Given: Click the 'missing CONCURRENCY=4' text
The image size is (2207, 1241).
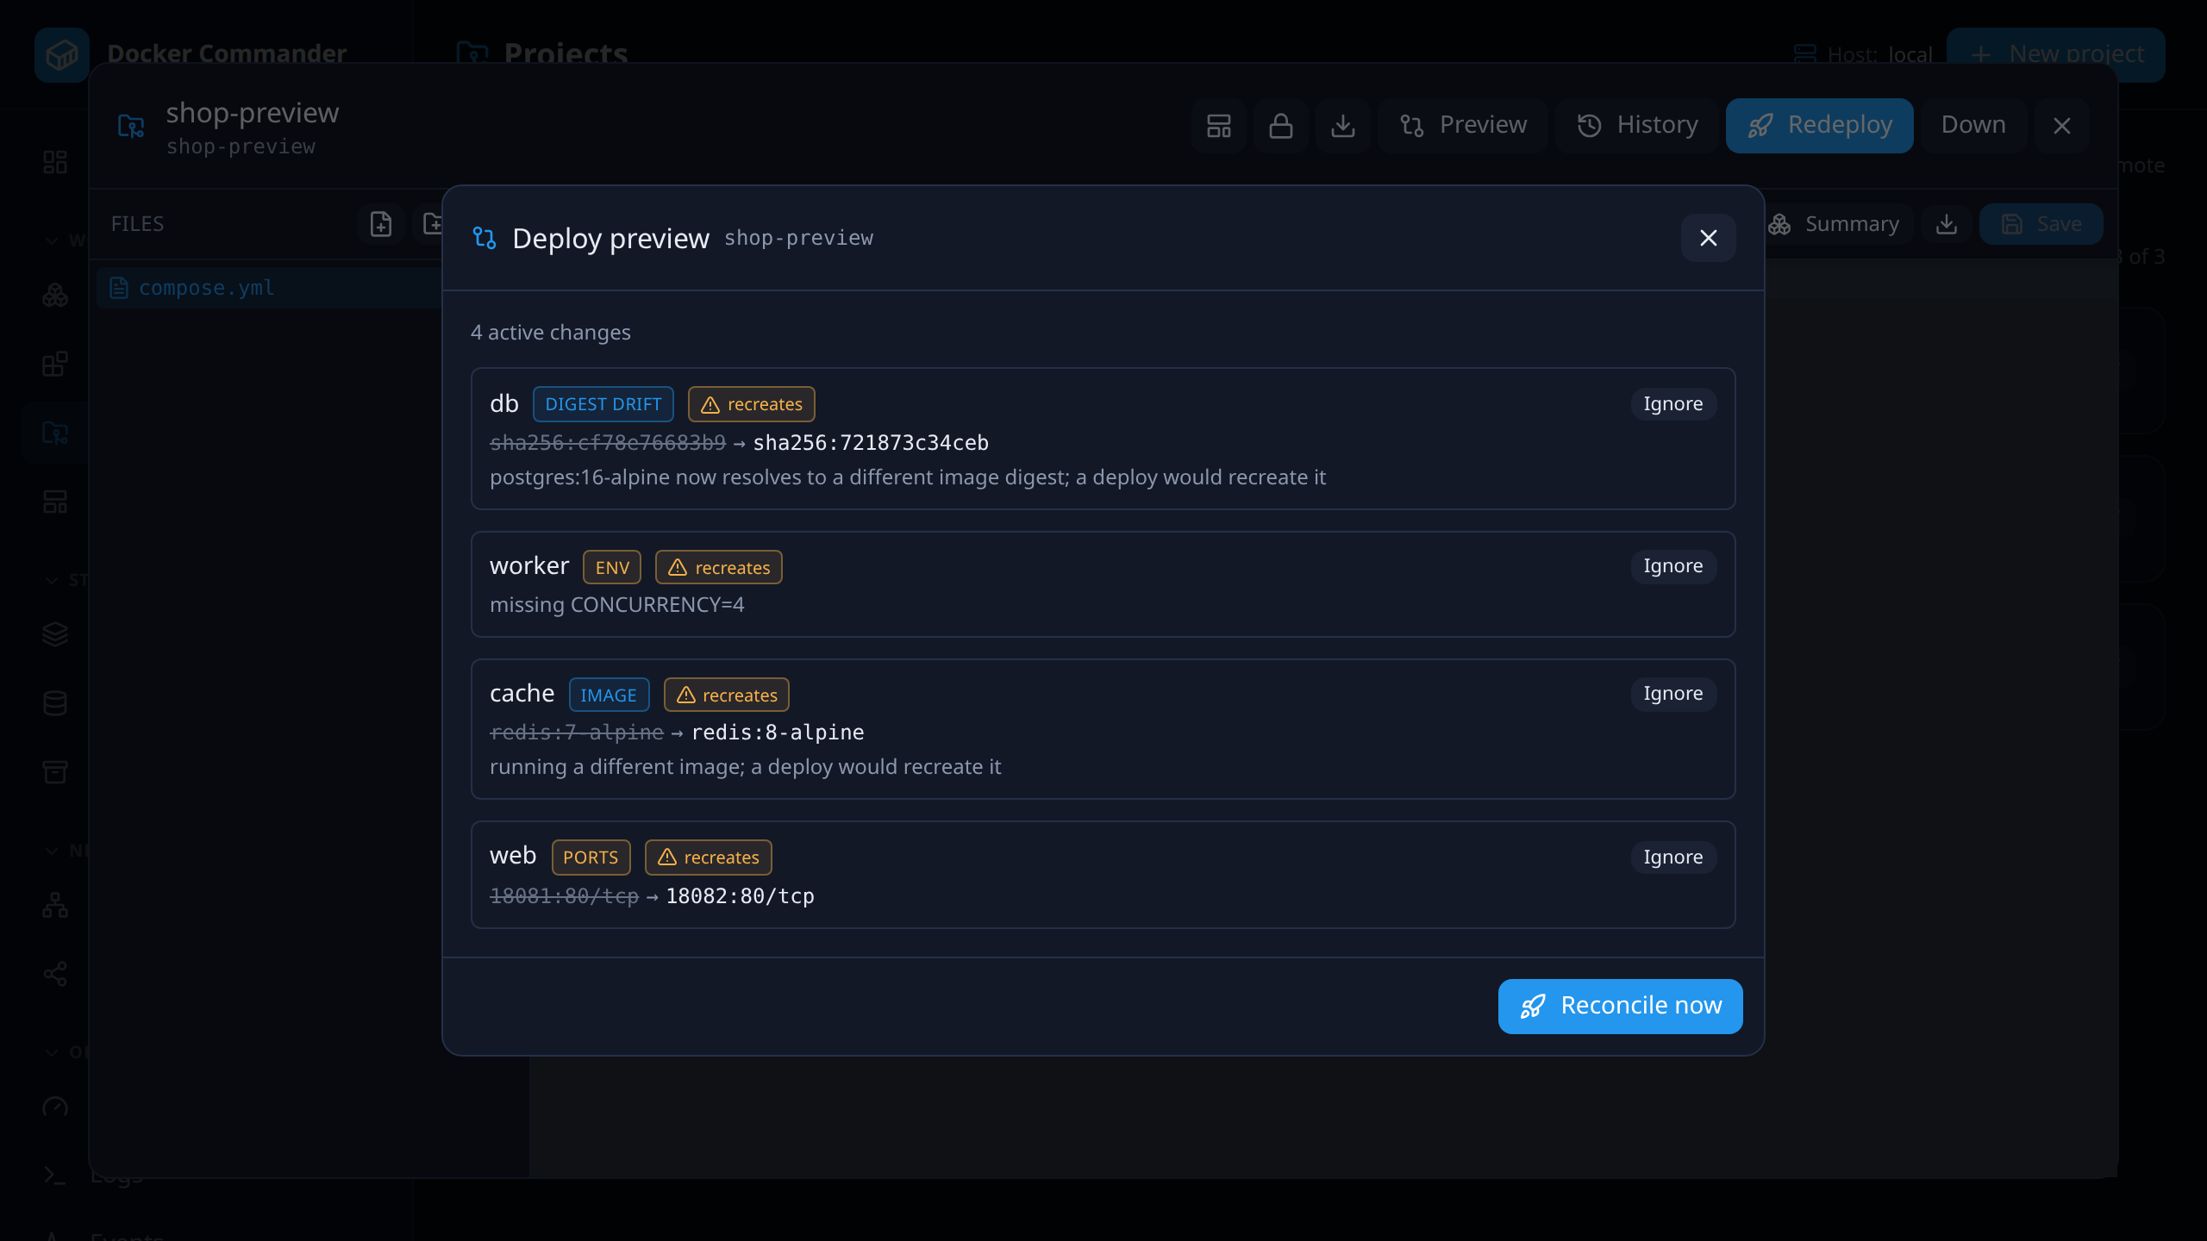Looking at the screenshot, I should [616, 605].
